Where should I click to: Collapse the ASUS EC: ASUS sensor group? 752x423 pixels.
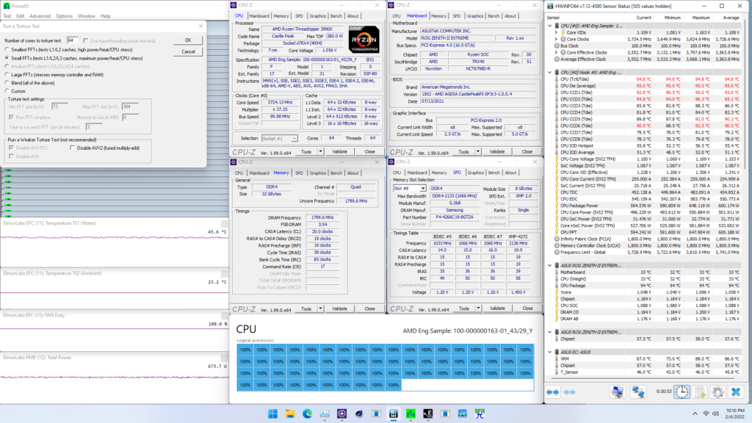[549, 352]
